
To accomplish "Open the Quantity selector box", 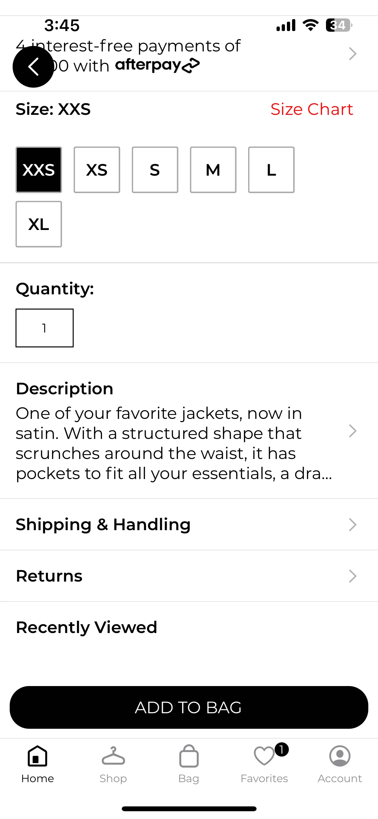I will pyautogui.click(x=45, y=328).
